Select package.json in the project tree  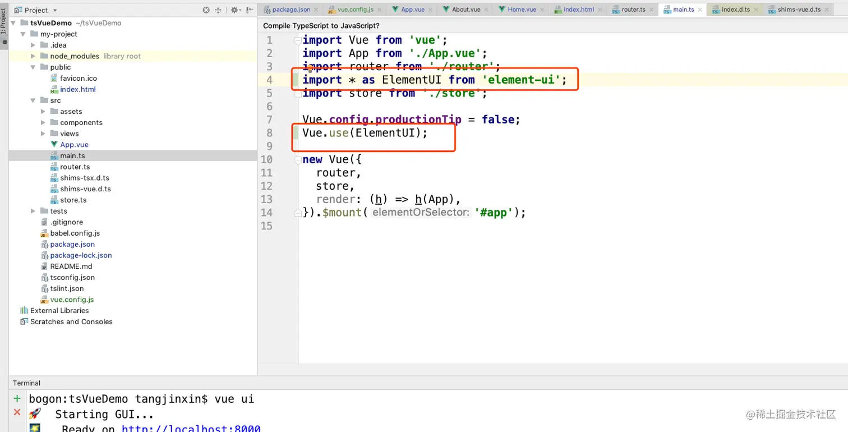72,244
